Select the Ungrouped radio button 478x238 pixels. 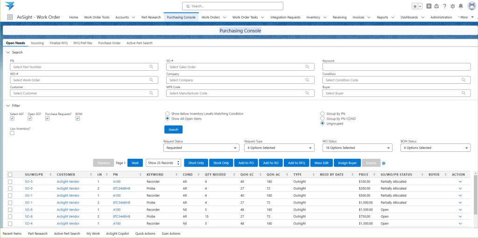pos(323,123)
